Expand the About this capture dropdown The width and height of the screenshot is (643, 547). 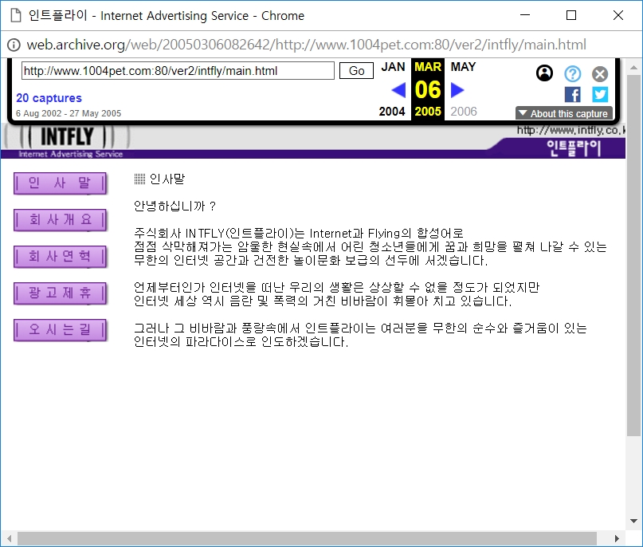coord(564,114)
